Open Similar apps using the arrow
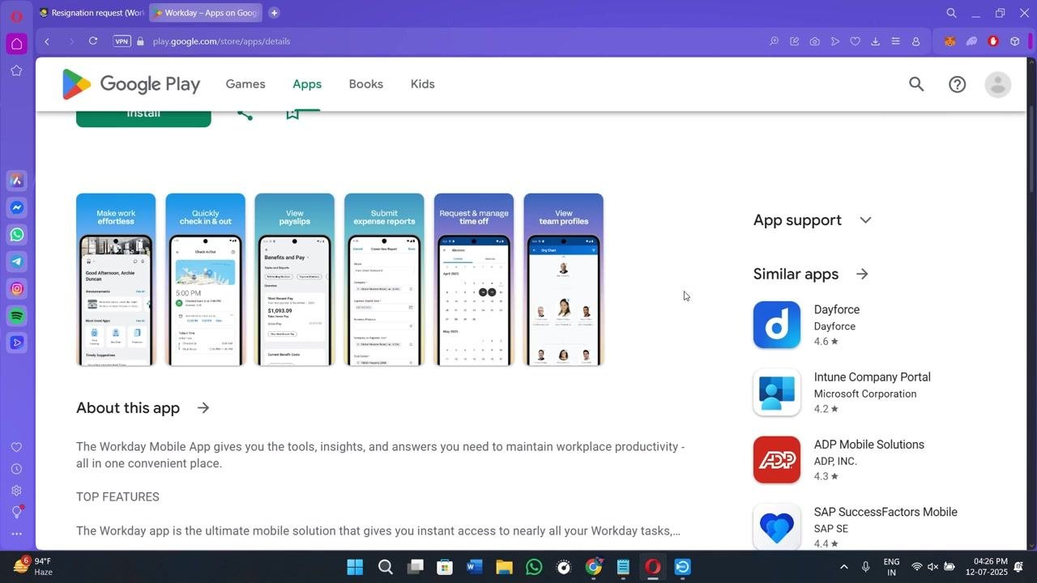The width and height of the screenshot is (1037, 583). click(862, 274)
